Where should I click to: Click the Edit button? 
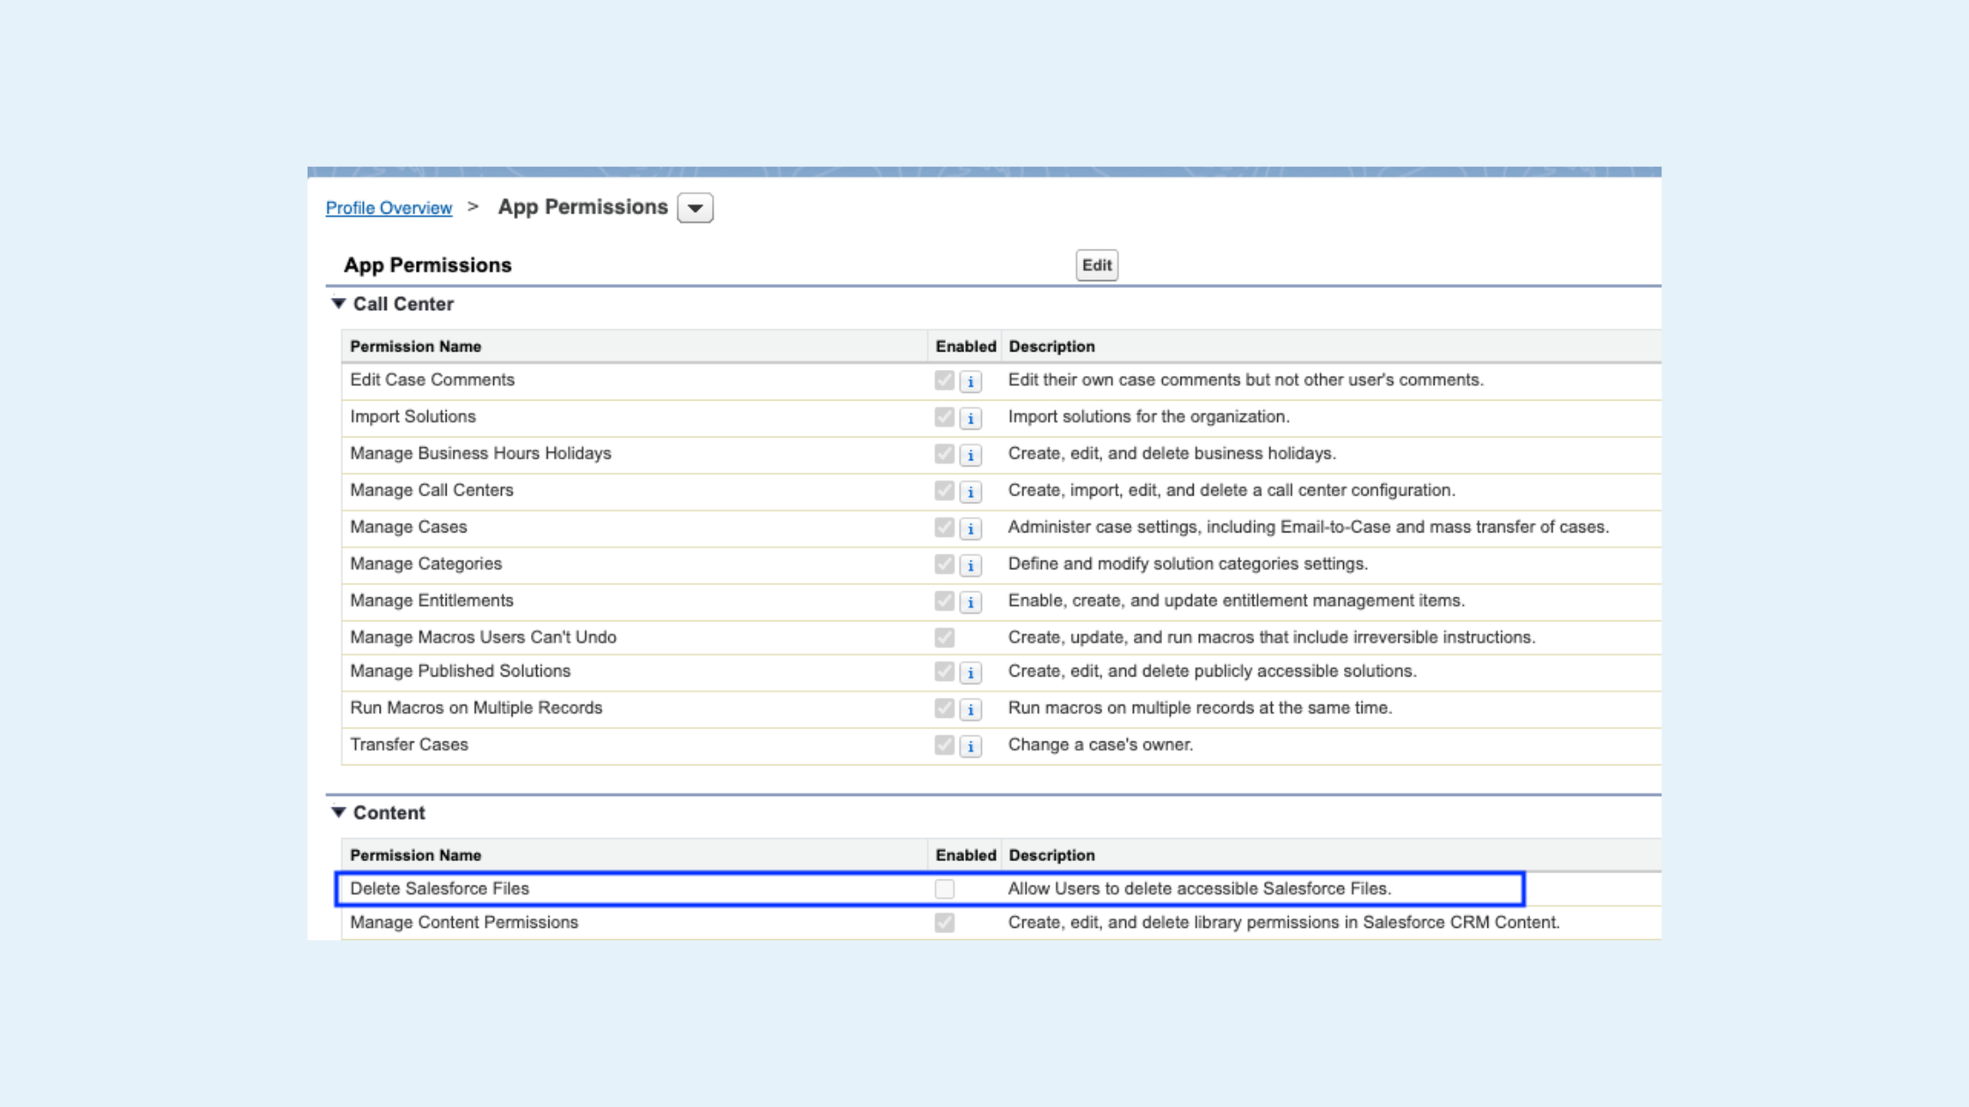click(x=1096, y=264)
